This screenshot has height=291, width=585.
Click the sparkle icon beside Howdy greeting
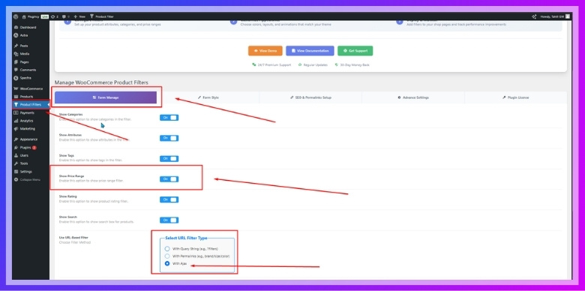coord(534,16)
